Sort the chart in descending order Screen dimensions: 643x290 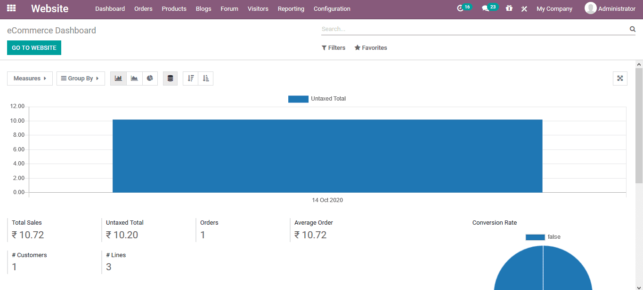pyautogui.click(x=190, y=78)
